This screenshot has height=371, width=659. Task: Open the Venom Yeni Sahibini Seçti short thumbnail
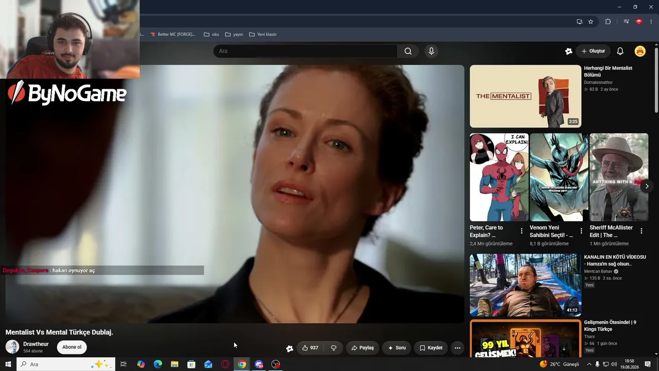[559, 177]
